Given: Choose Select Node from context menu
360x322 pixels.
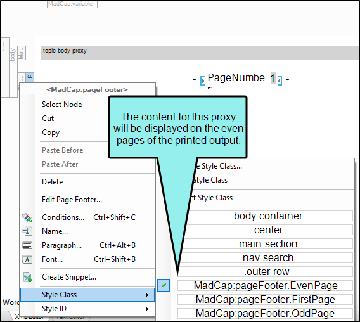Looking at the screenshot, I should click(x=62, y=105).
